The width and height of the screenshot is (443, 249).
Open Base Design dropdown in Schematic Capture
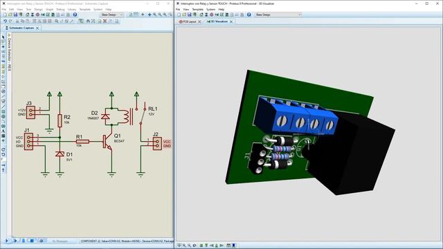point(112,15)
